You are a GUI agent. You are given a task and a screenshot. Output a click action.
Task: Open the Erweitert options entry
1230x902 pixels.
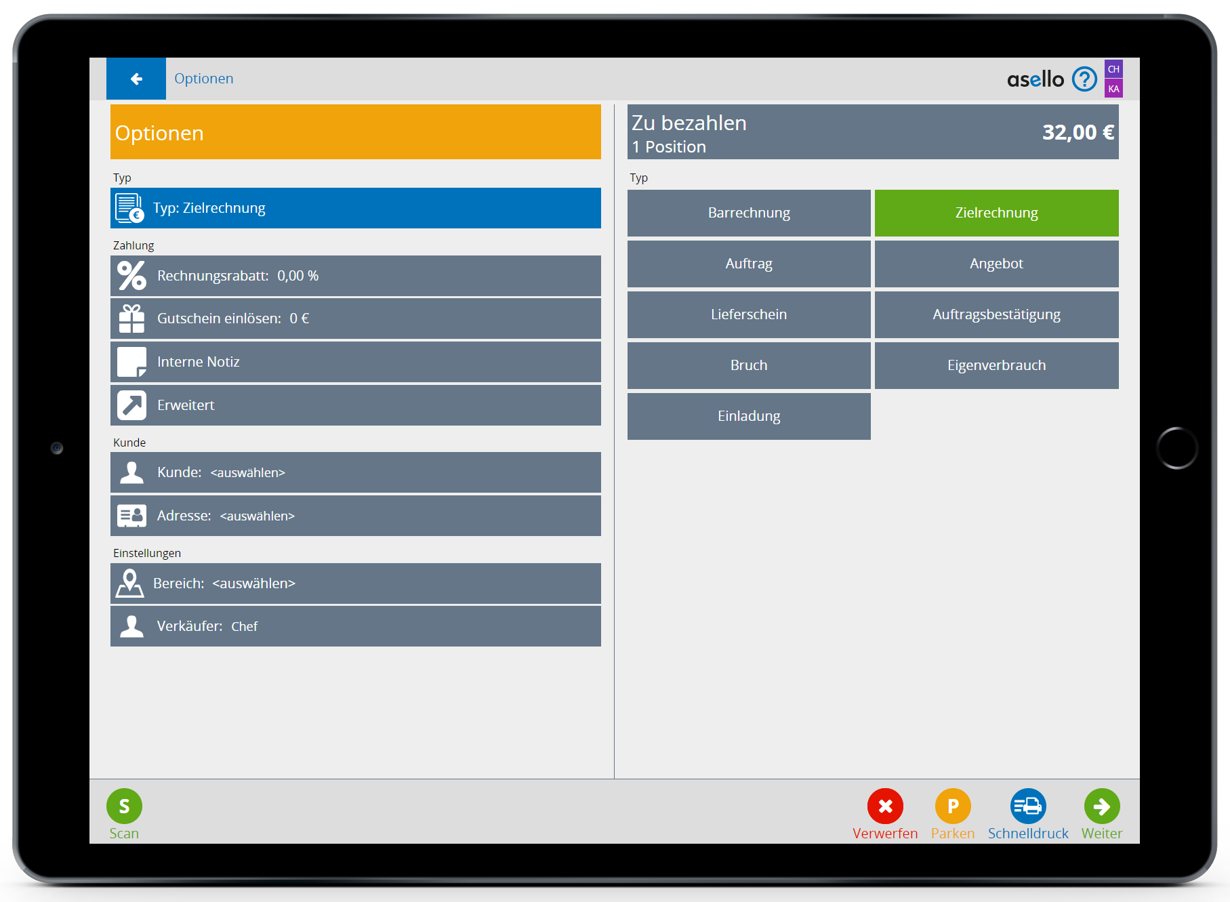coord(355,405)
